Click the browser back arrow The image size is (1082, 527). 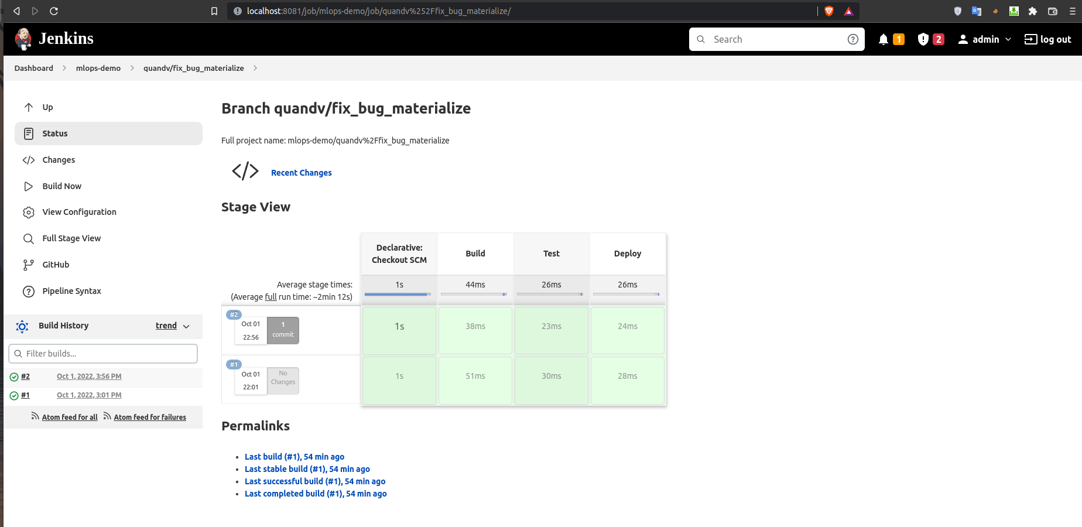pos(16,11)
